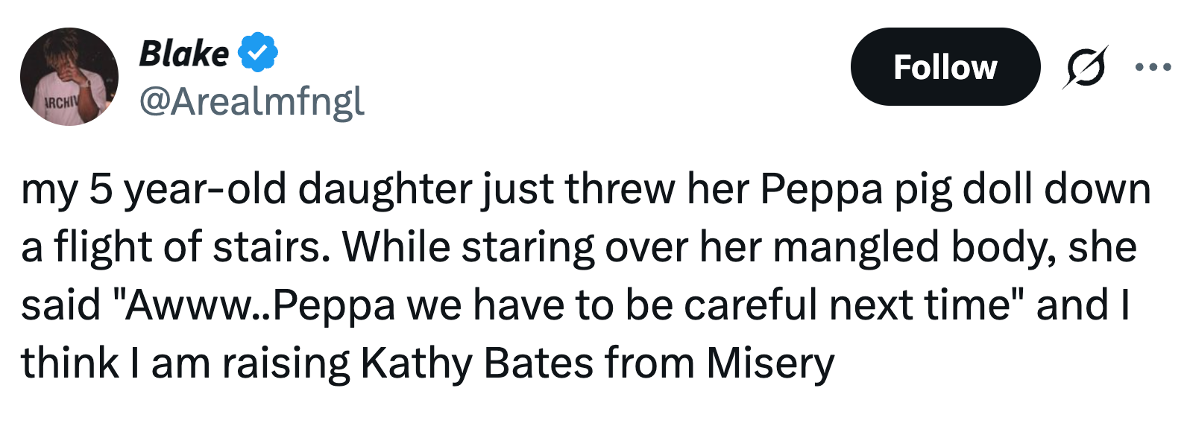The width and height of the screenshot is (1187, 426).
Task: Click the quoted text "Awww..Peppa"
Action: pos(260,305)
